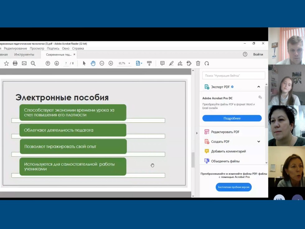Click the add comment note icon
The height and width of the screenshot is (229, 305).
[162, 63]
